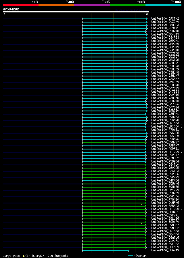Open the UniRef100_C0Z2X0 hit label
The height and width of the screenshot is (258, 184).
pyautogui.click(x=165, y=22)
